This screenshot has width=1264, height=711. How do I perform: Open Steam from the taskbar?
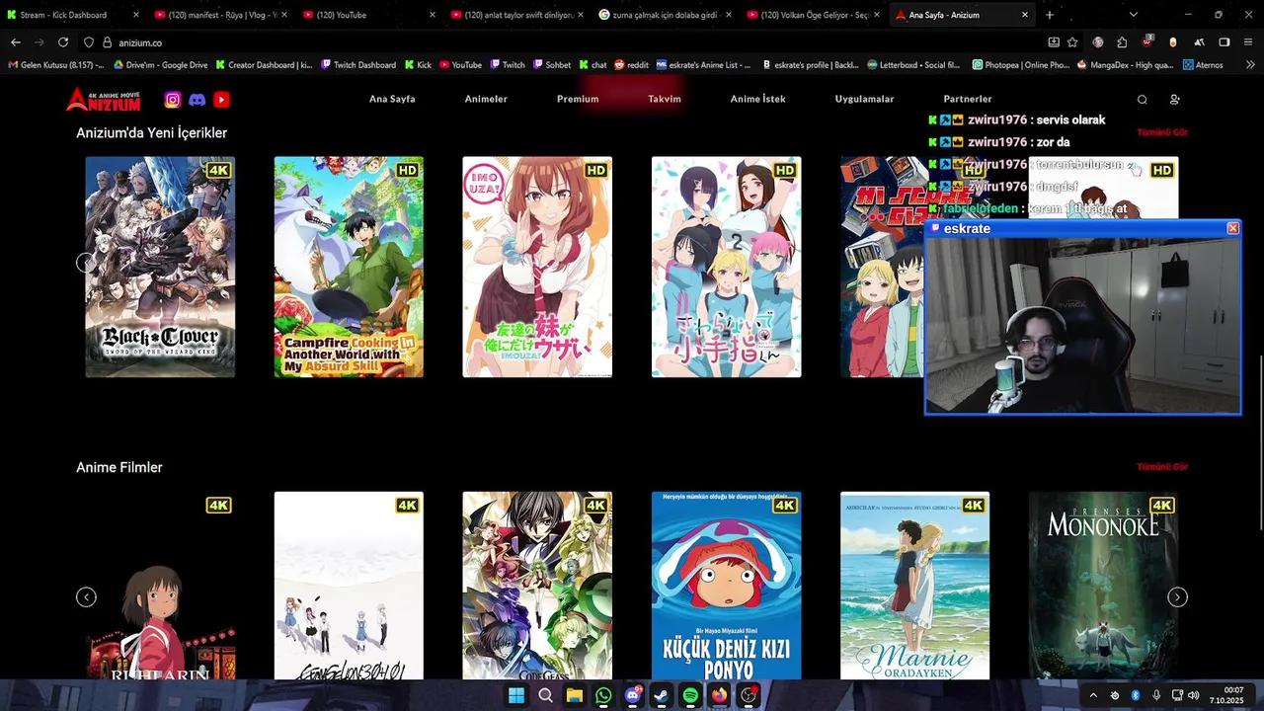[661, 695]
